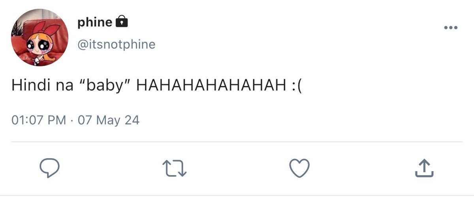Click the HAHAHAHAHAHAH text in the tweet

coord(211,87)
